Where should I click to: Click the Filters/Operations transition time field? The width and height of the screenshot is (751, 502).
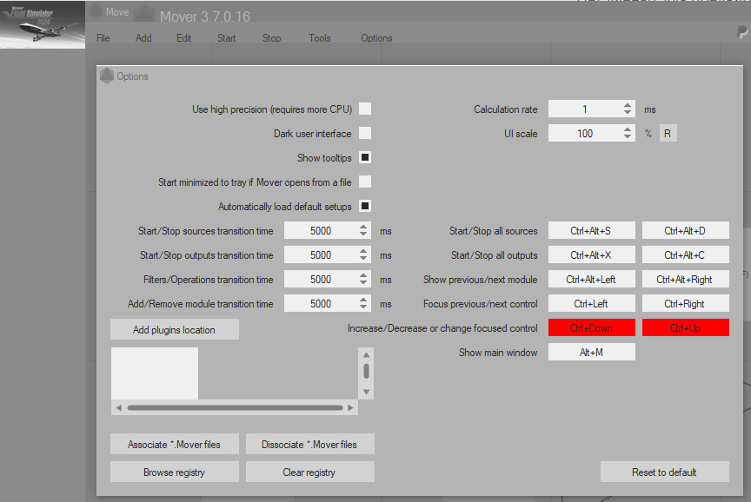[320, 280]
